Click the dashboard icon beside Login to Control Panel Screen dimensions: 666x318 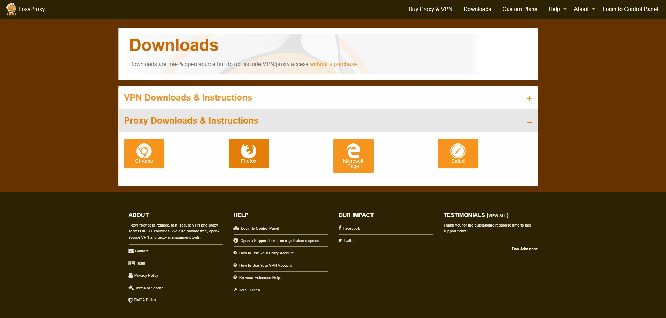[x=236, y=228]
